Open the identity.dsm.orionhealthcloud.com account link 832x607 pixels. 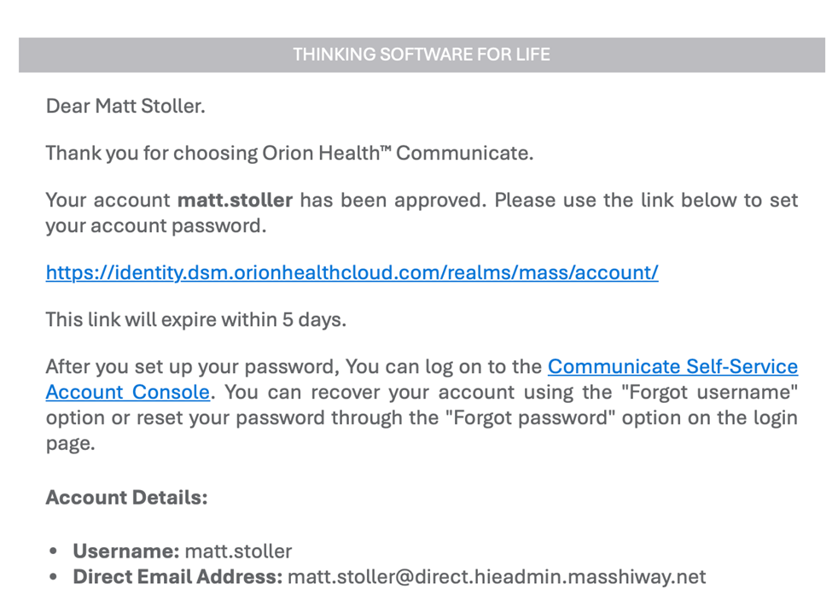point(352,273)
